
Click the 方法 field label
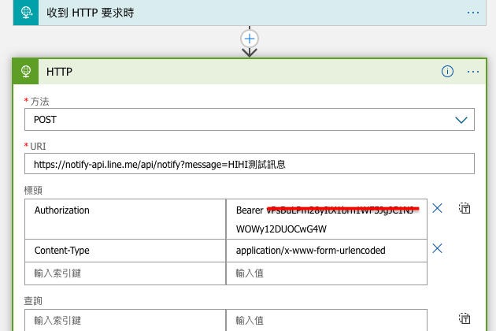pyautogui.click(x=39, y=102)
